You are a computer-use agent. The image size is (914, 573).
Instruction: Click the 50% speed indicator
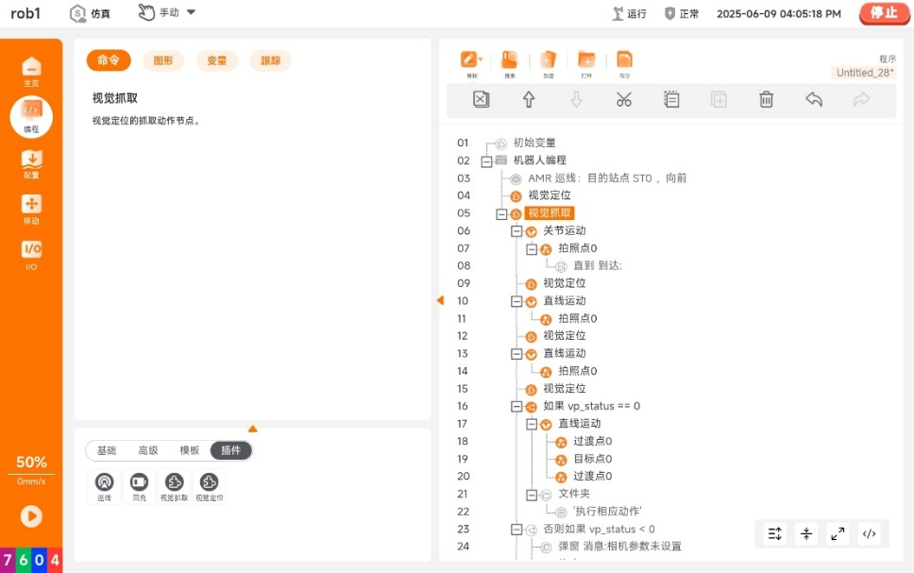[x=31, y=463]
